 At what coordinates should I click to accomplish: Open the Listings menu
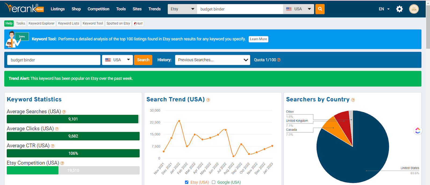tap(58, 9)
